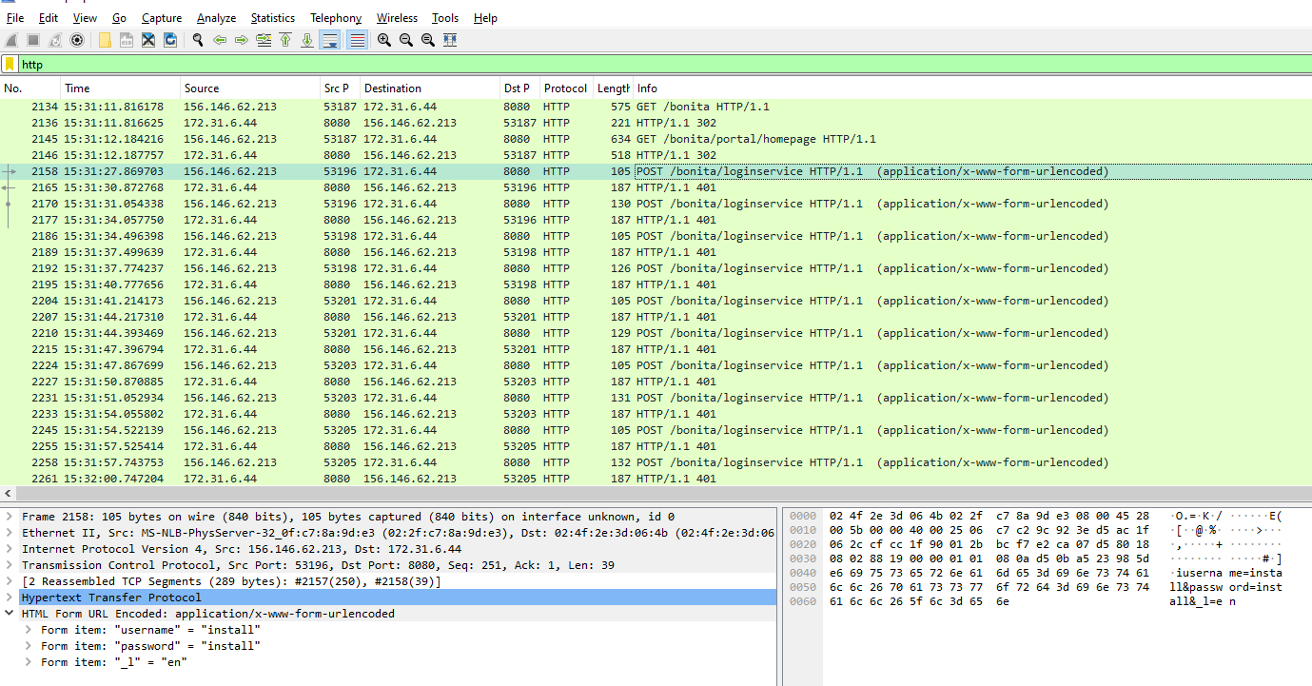The width and height of the screenshot is (1312, 686).
Task: Toggle packet list colorization button
Action: pos(358,40)
